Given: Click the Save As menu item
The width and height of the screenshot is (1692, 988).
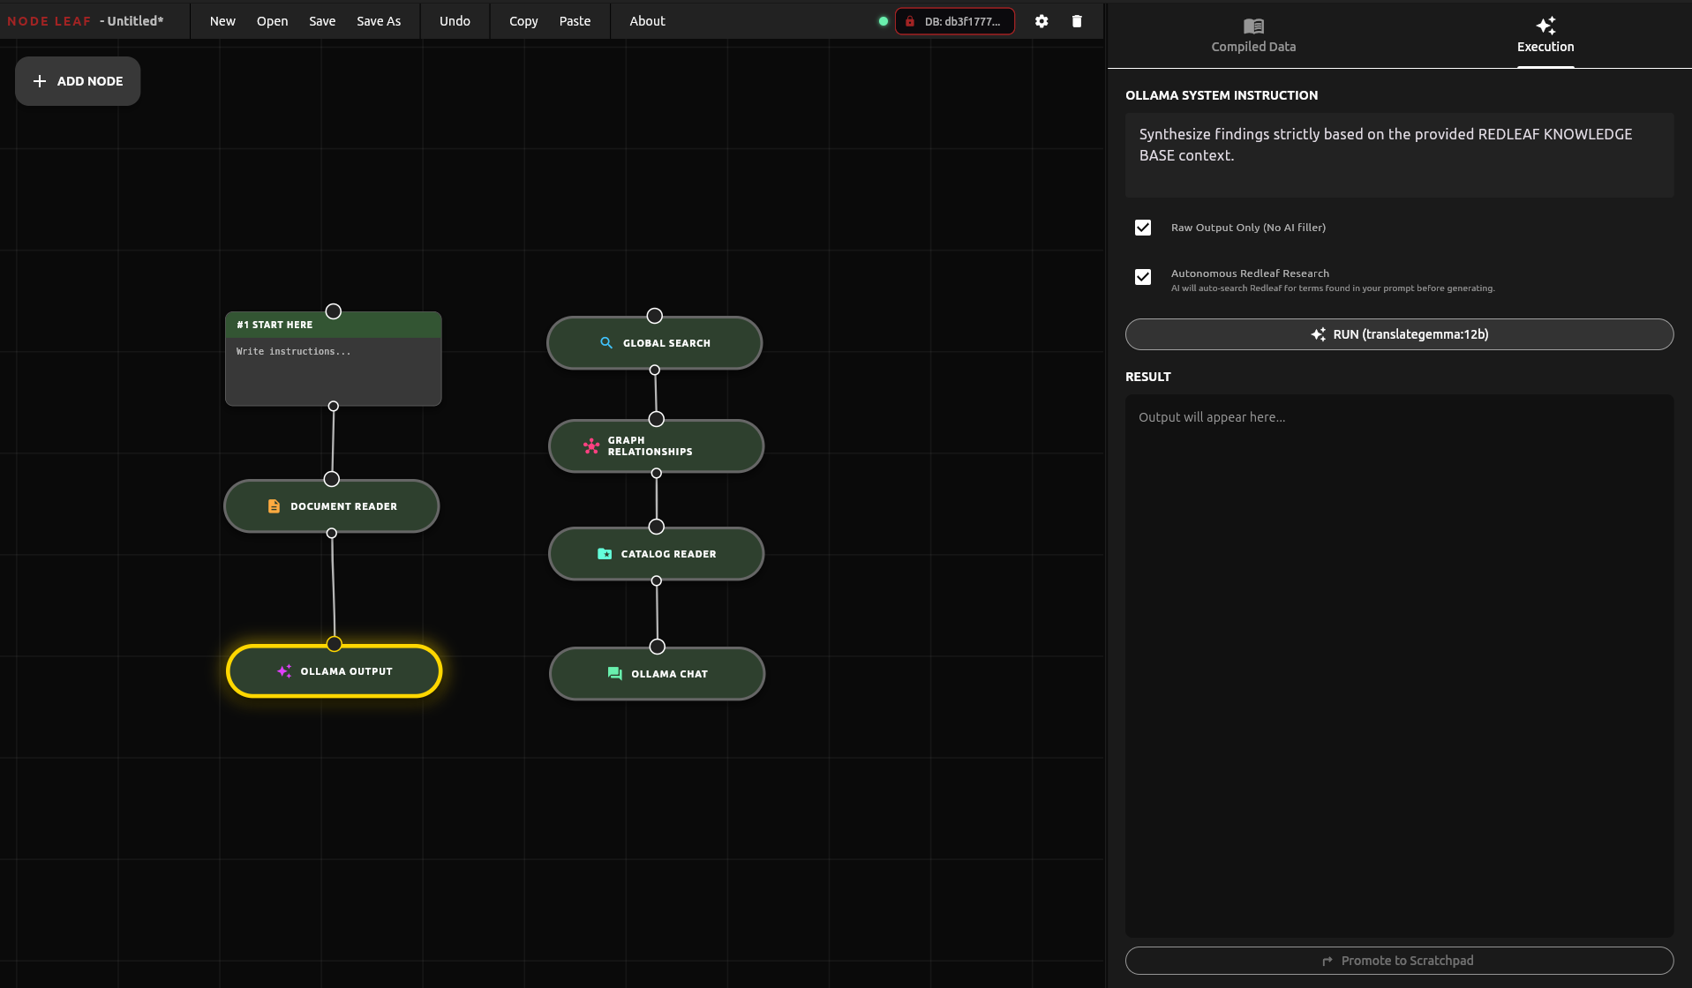Looking at the screenshot, I should coord(379,21).
